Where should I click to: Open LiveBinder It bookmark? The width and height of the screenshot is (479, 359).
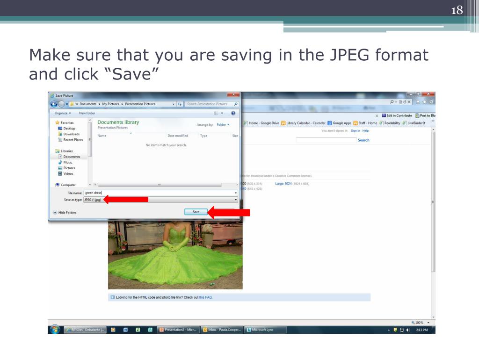(x=414, y=123)
